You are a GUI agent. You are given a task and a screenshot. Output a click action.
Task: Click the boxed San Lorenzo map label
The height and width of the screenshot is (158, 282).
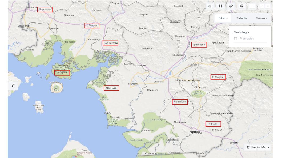pyautogui.click(x=111, y=43)
